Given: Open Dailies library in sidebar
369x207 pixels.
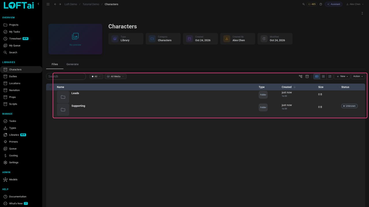Looking at the screenshot, I should coord(13,76).
